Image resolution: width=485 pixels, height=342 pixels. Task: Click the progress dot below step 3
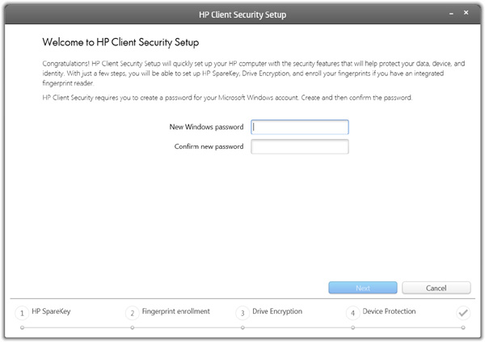point(242,328)
